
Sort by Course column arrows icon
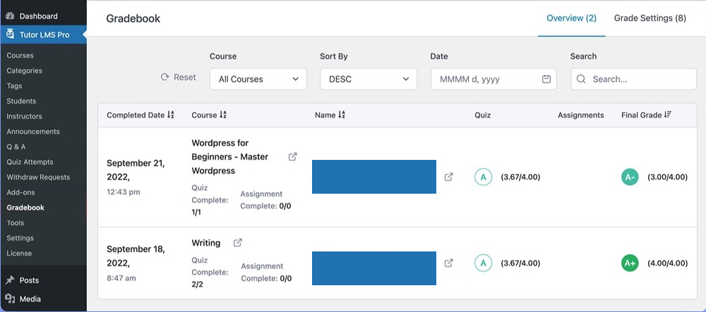tap(222, 115)
